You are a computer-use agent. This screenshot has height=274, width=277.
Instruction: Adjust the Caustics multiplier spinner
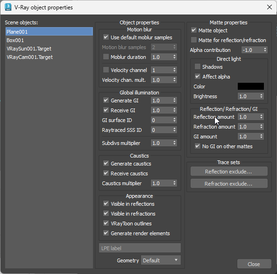pyautogui.click(x=174, y=183)
